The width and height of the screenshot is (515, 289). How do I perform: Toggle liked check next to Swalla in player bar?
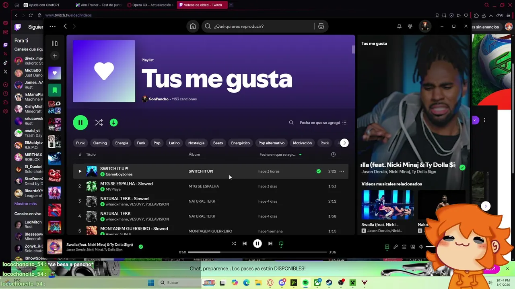(141, 246)
